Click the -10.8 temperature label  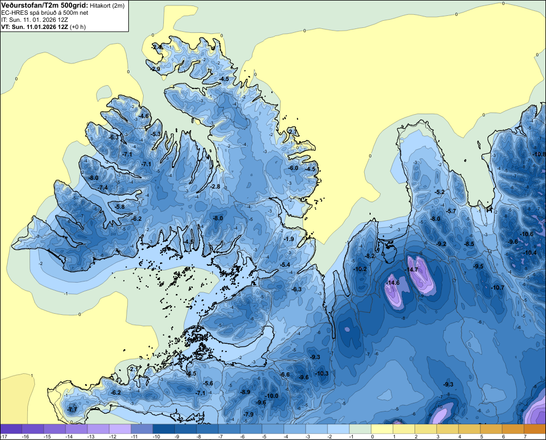539,154
